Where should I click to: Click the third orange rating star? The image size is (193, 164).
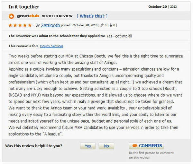[x=20, y=25]
